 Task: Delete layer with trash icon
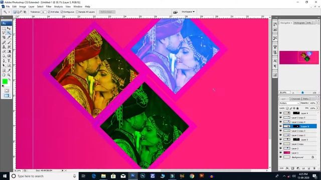[314, 168]
